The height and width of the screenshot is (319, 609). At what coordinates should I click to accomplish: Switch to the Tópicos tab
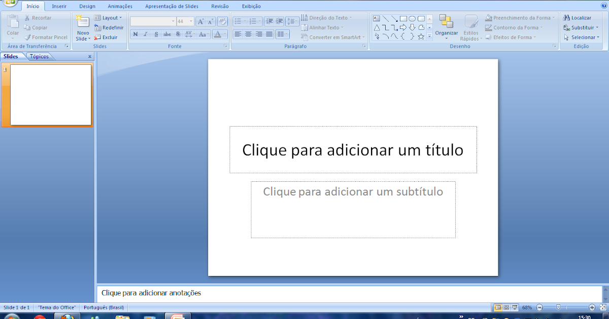[39, 56]
